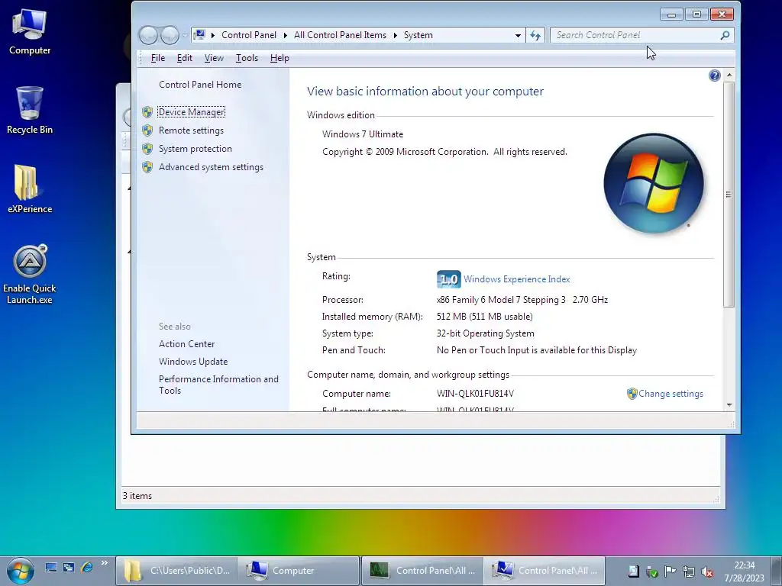Viewport: 782px width, 586px height.
Task: Click Control Panel breadcrumb
Action: [x=249, y=35]
